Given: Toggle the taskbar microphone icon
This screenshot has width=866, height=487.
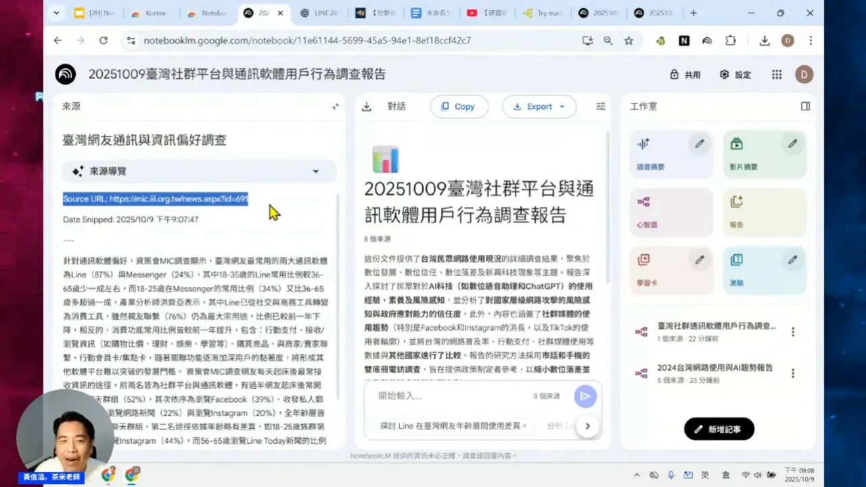Looking at the screenshot, I should point(671,476).
